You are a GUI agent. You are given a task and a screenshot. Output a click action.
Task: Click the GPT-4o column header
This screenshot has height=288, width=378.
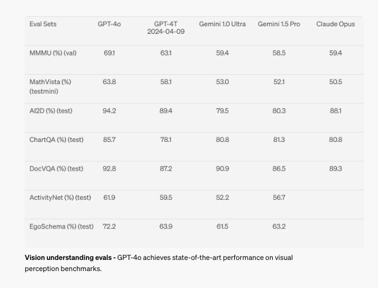click(x=109, y=24)
